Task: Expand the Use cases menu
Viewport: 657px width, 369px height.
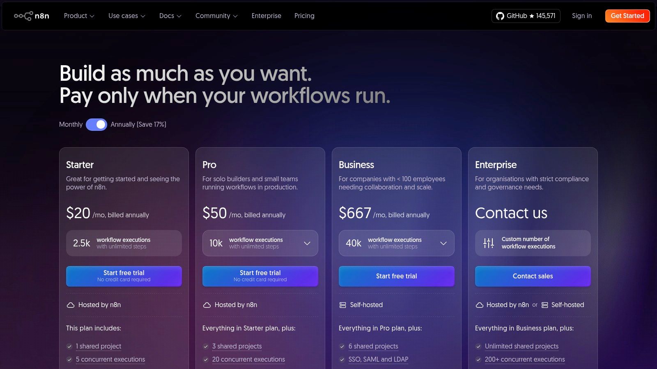Action: click(127, 16)
